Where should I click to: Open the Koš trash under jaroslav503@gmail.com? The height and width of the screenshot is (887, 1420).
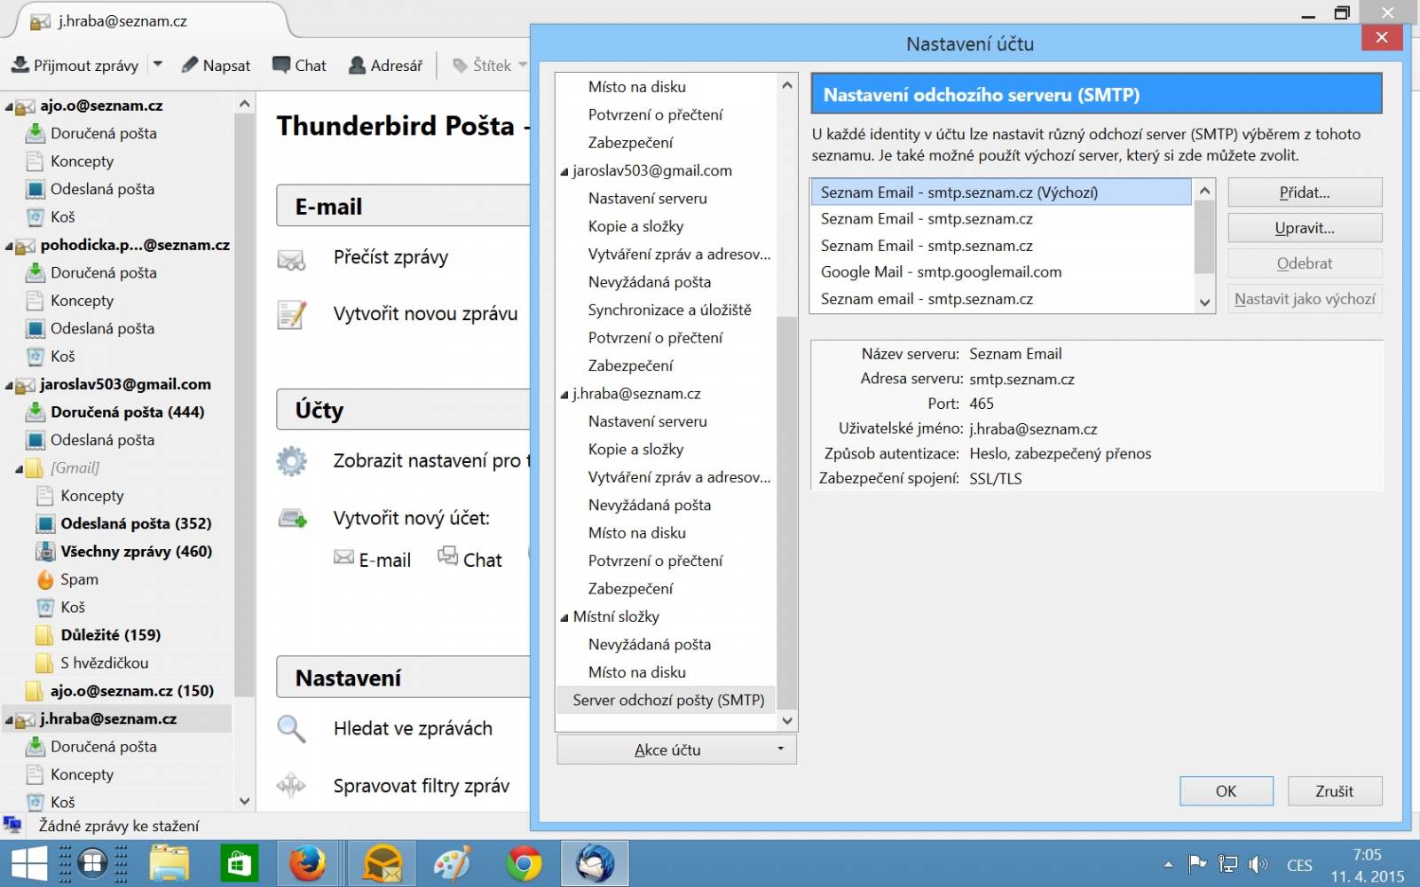click(x=73, y=607)
